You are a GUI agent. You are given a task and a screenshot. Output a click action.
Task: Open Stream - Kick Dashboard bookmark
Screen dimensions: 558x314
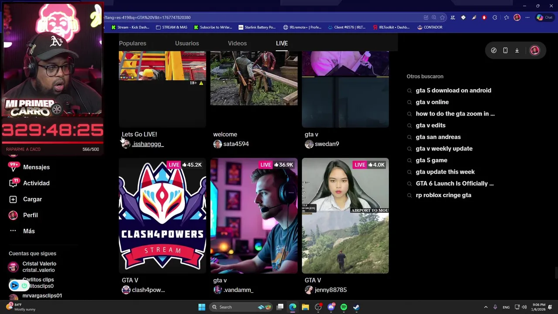(x=130, y=27)
